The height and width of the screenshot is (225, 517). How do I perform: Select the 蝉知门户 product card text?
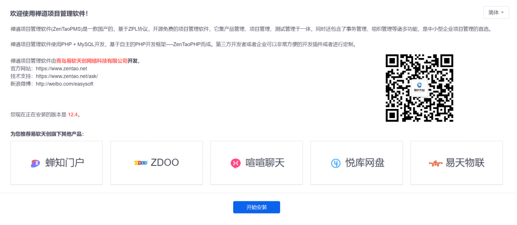65,163
